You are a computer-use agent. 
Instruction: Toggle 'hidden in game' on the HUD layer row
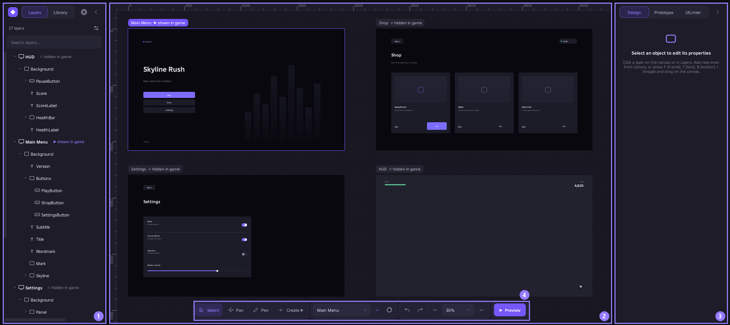pos(56,57)
